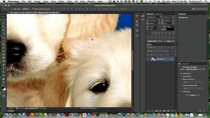The image size is (210, 118).
Task: Click the Background layer thumbnail
Action: [153, 59]
